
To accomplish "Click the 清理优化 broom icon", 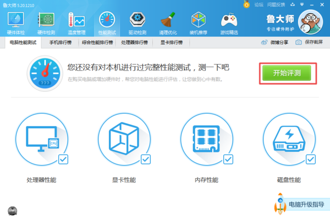I will [168, 21].
